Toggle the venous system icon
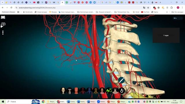The width and height of the screenshot is (185, 104). [x=89, y=91]
